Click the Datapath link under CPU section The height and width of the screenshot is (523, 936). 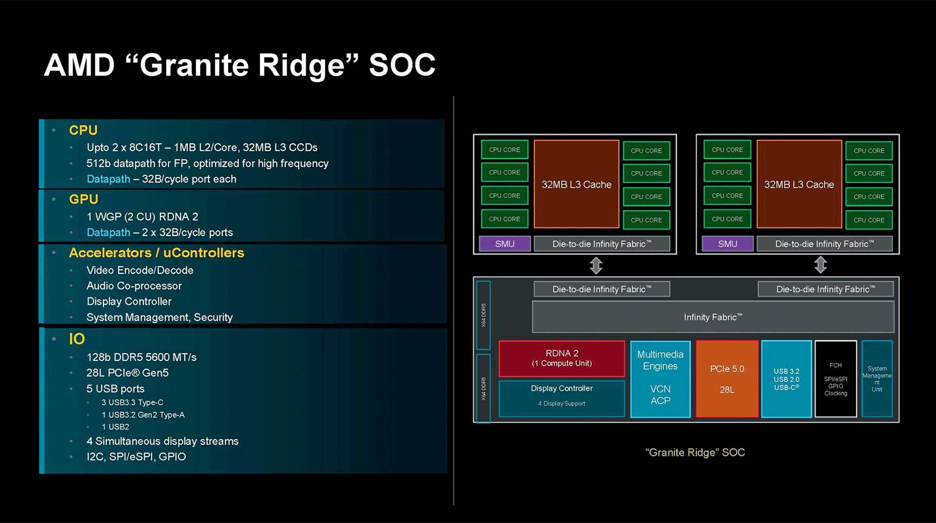108,179
